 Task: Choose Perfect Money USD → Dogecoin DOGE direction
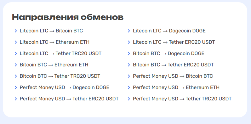click(x=65, y=87)
